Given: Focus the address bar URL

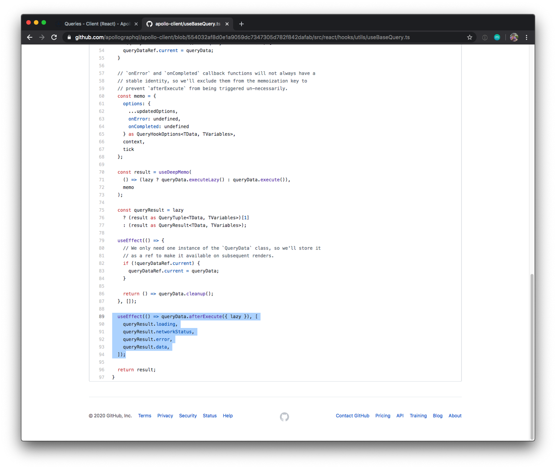Looking at the screenshot, I should pos(242,37).
